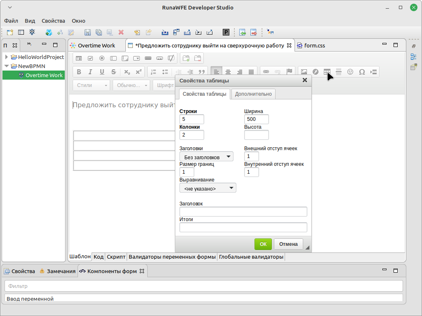This screenshot has width=422, height=316.
Task: Insert a block quote
Action: [202, 72]
